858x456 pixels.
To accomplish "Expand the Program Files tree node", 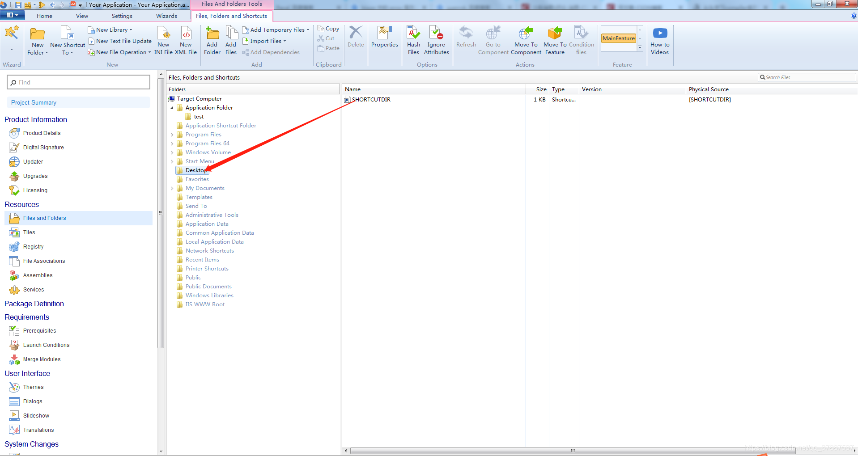I will [x=172, y=135].
